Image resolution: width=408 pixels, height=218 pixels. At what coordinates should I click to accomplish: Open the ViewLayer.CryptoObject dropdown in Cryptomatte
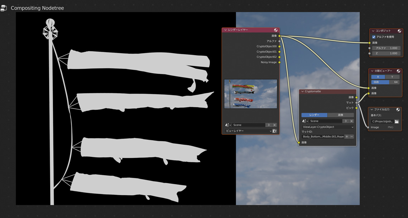328,127
